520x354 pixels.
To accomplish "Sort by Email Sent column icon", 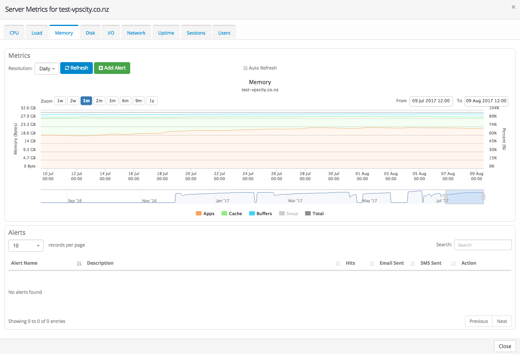I will [413, 264].
